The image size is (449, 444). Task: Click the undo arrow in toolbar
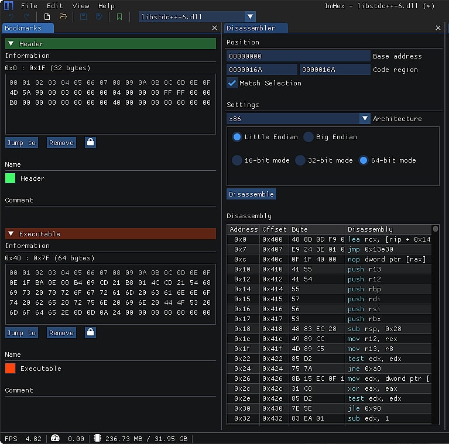[10, 17]
